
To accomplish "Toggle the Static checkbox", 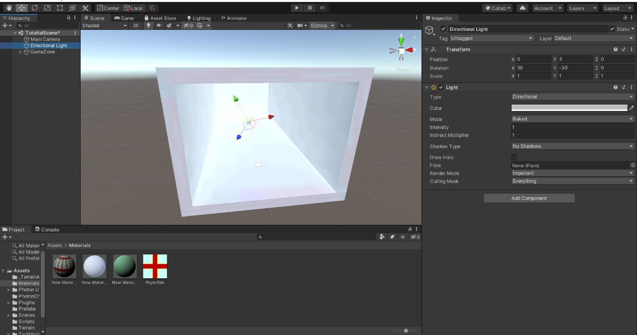I will [612, 29].
